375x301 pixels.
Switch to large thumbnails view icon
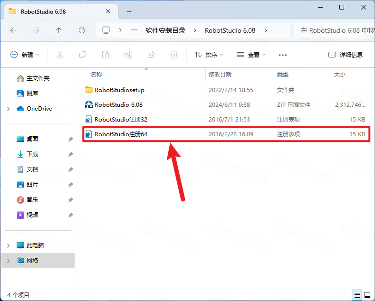coord(367,295)
